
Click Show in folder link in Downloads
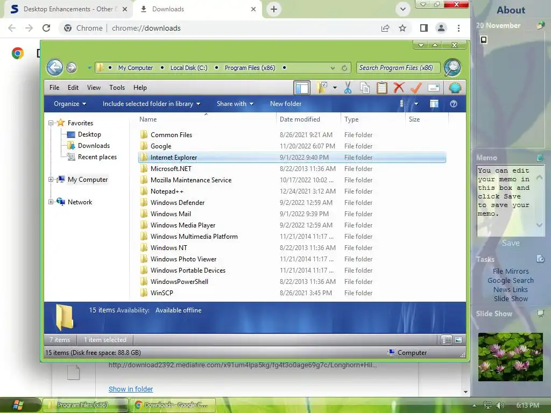(131, 389)
